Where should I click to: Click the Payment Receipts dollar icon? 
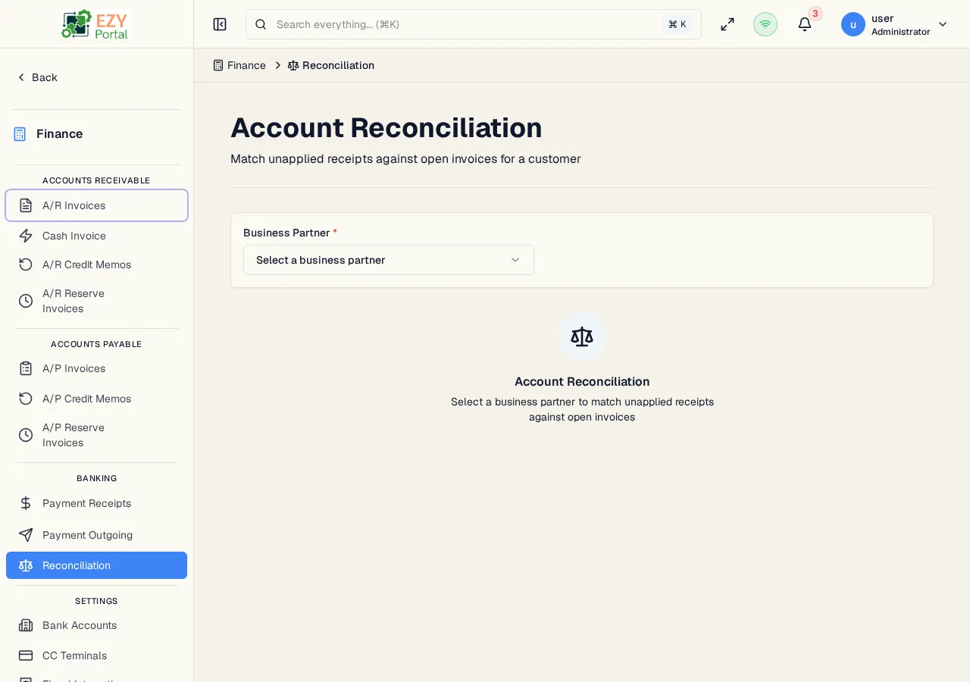pyautogui.click(x=26, y=503)
